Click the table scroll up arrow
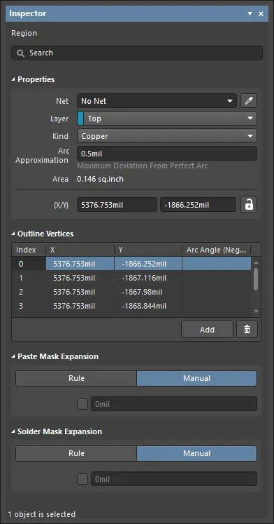This screenshot has width=274, height=524. click(x=256, y=262)
